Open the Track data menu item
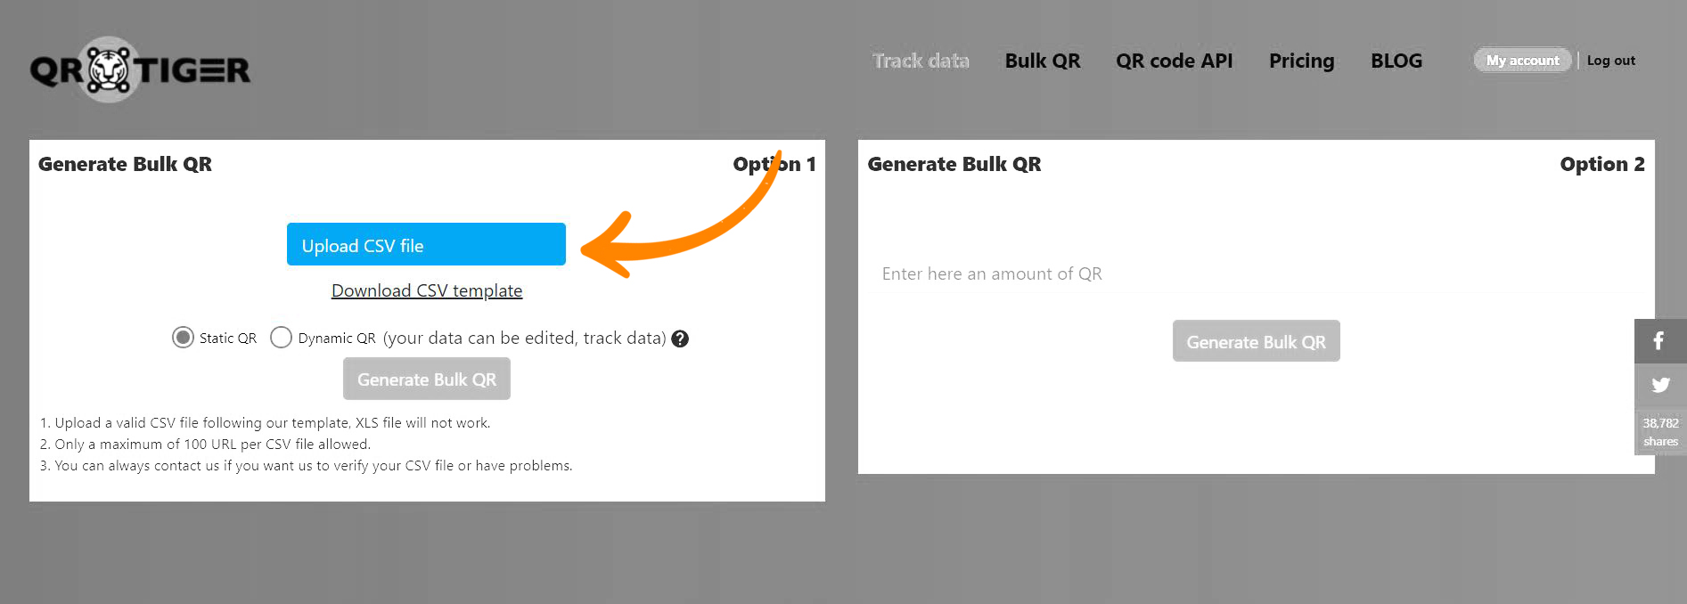Screen dimensions: 1687x604 (x=921, y=61)
